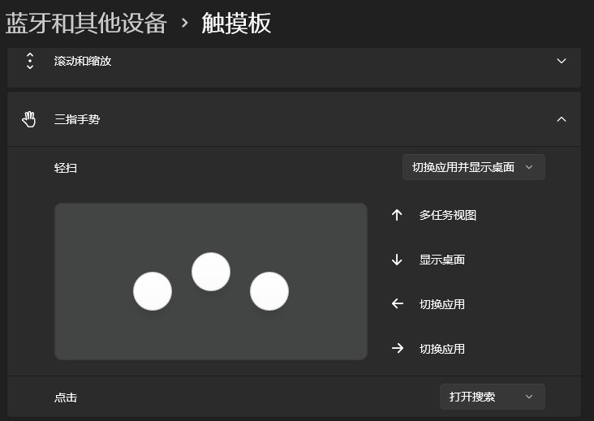Click the 显示桌面 gesture label
594x421 pixels.
coord(442,260)
